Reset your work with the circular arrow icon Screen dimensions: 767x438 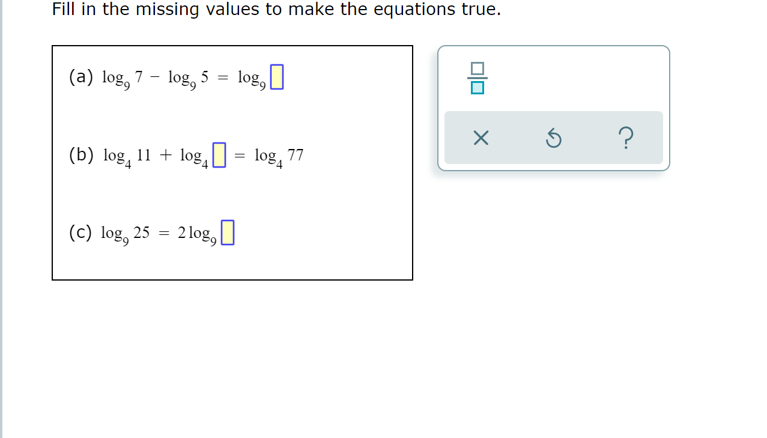(553, 138)
